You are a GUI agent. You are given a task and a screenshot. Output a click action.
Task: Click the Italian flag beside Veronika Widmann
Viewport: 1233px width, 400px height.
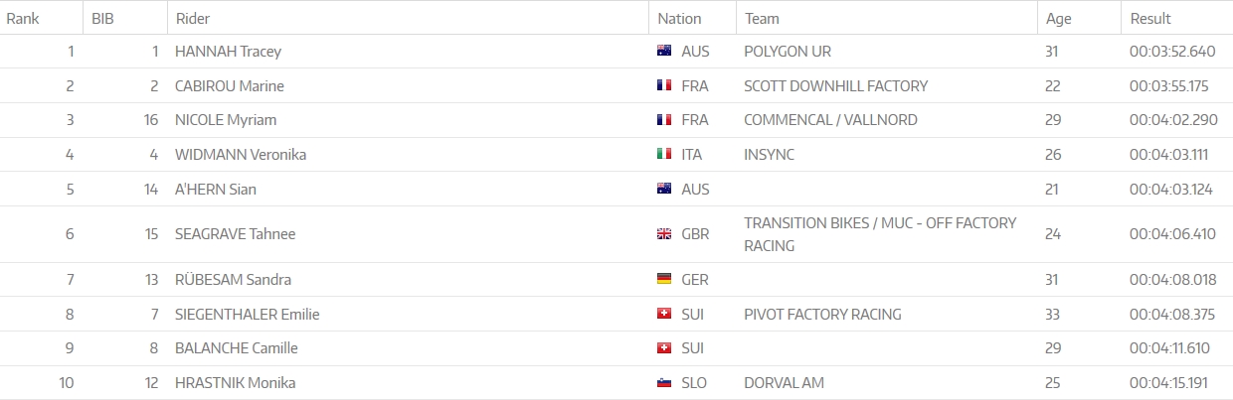pyautogui.click(x=664, y=155)
